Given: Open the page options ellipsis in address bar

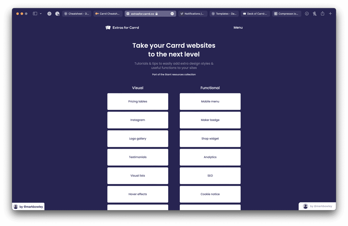Looking at the screenshot, I should tap(172, 14).
